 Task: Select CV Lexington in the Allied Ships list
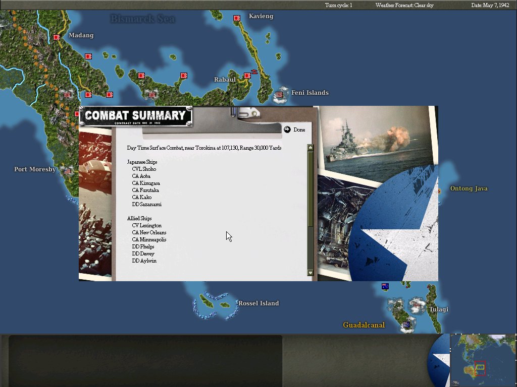[148, 225]
